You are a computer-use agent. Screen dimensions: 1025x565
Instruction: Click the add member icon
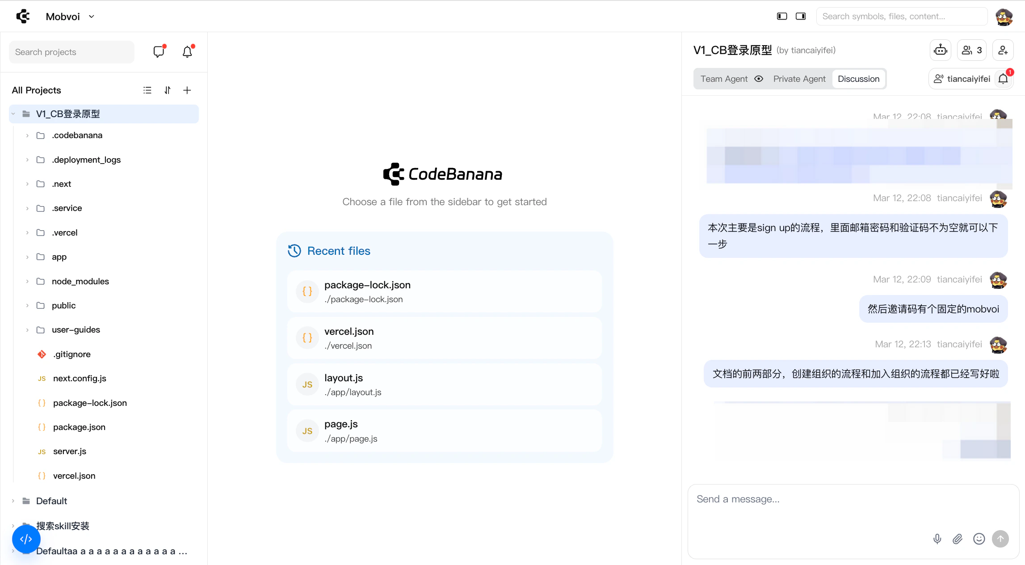[x=1003, y=50]
